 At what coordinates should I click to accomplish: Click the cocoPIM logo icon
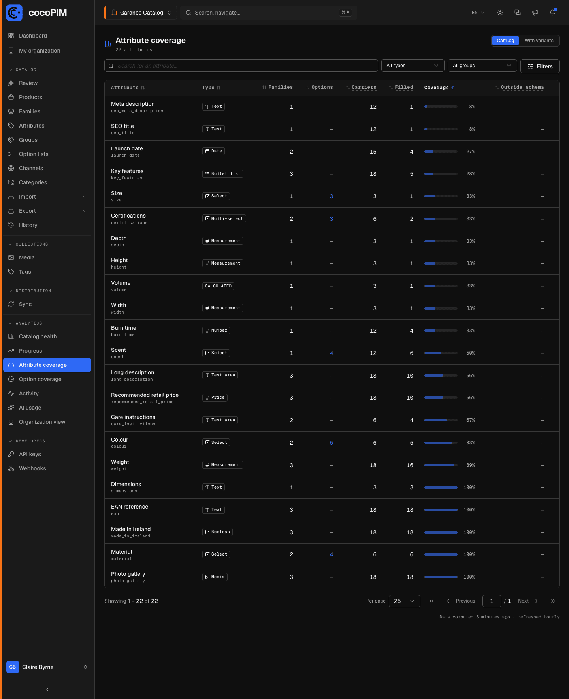click(x=14, y=13)
